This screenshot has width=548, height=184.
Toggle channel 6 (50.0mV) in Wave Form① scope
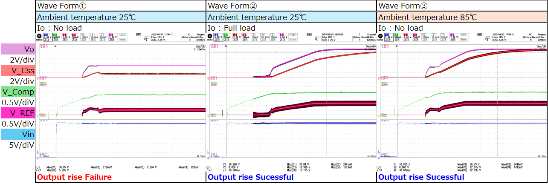pyautogui.click(x=94, y=37)
